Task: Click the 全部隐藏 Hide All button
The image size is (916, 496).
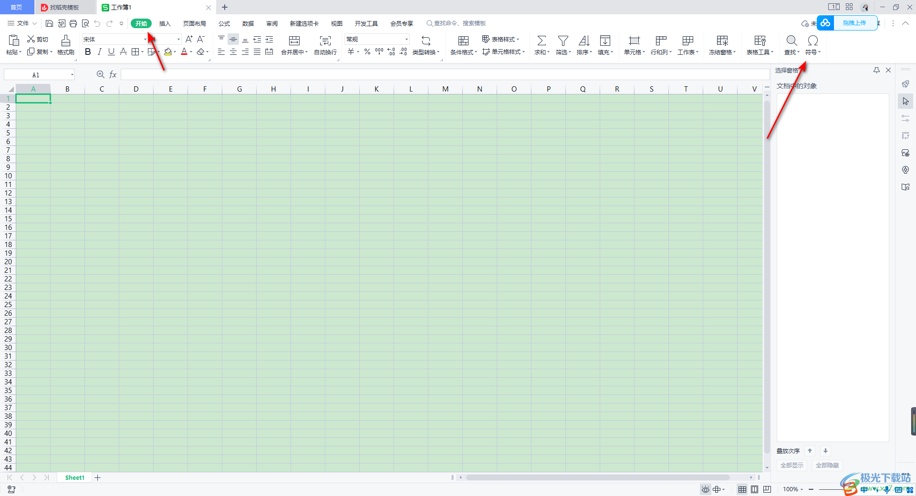Action: (x=827, y=465)
